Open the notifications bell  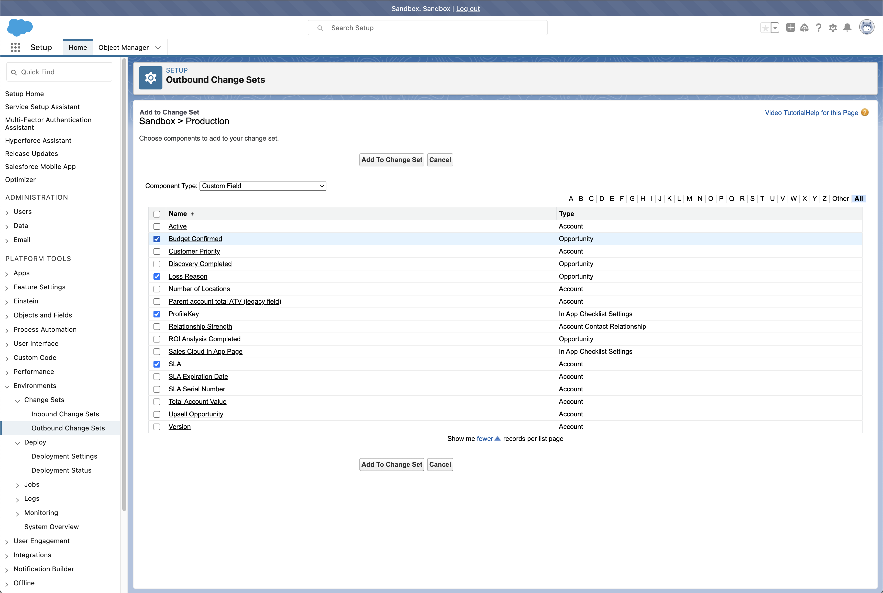pos(847,28)
